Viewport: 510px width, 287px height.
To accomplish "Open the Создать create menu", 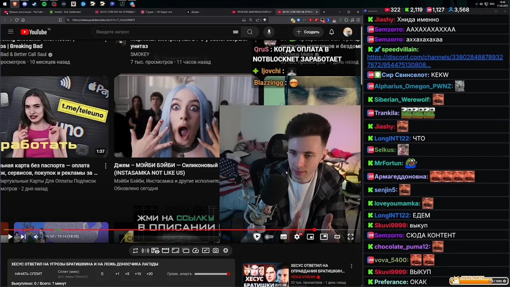I will pos(308,32).
